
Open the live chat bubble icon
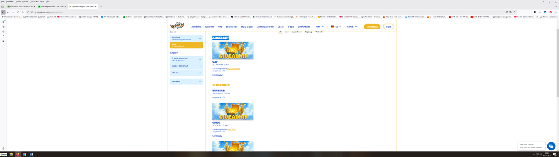click(551, 146)
